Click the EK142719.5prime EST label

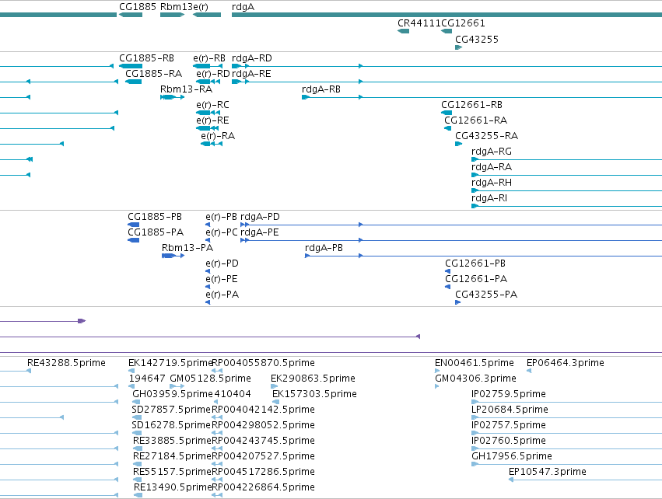pyautogui.click(x=170, y=363)
